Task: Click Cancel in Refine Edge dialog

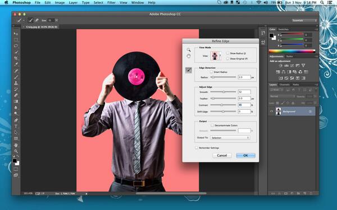Action: [x=222, y=155]
